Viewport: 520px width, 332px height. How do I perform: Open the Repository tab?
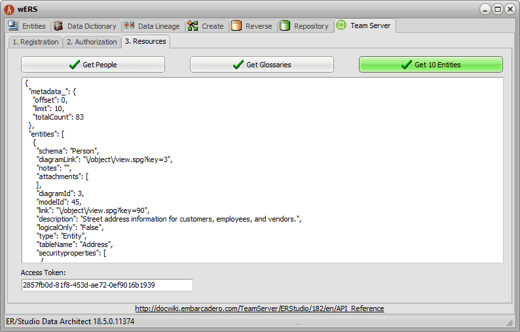point(305,26)
